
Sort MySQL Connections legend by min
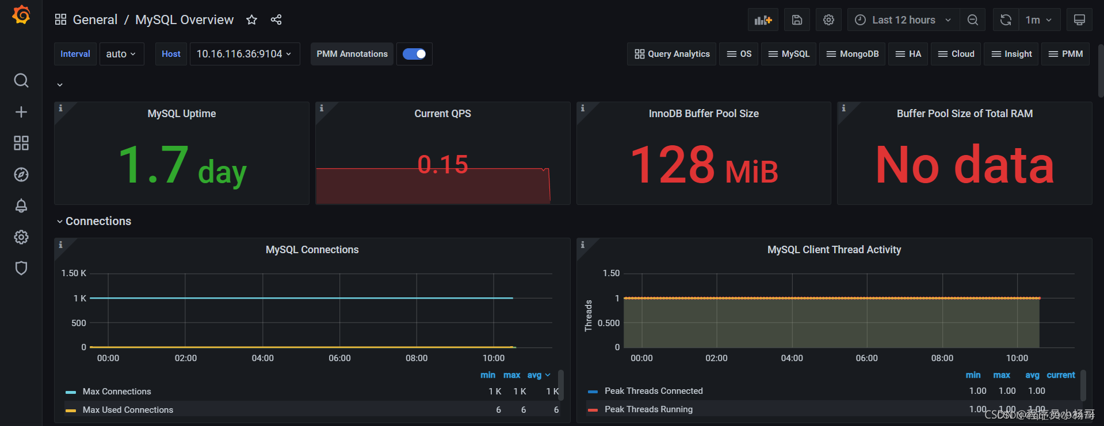(x=488, y=375)
